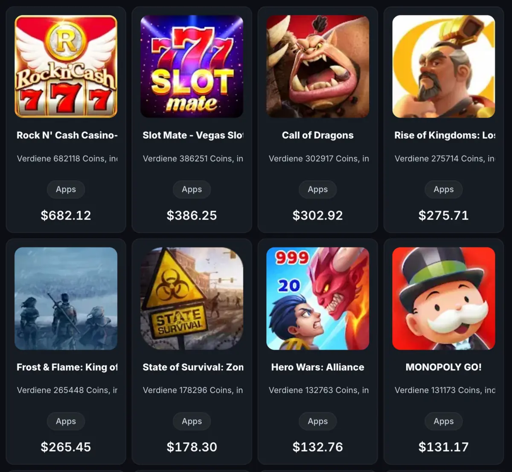Click the Apps tag under Call of Dragons
The width and height of the screenshot is (512, 472).
(317, 190)
